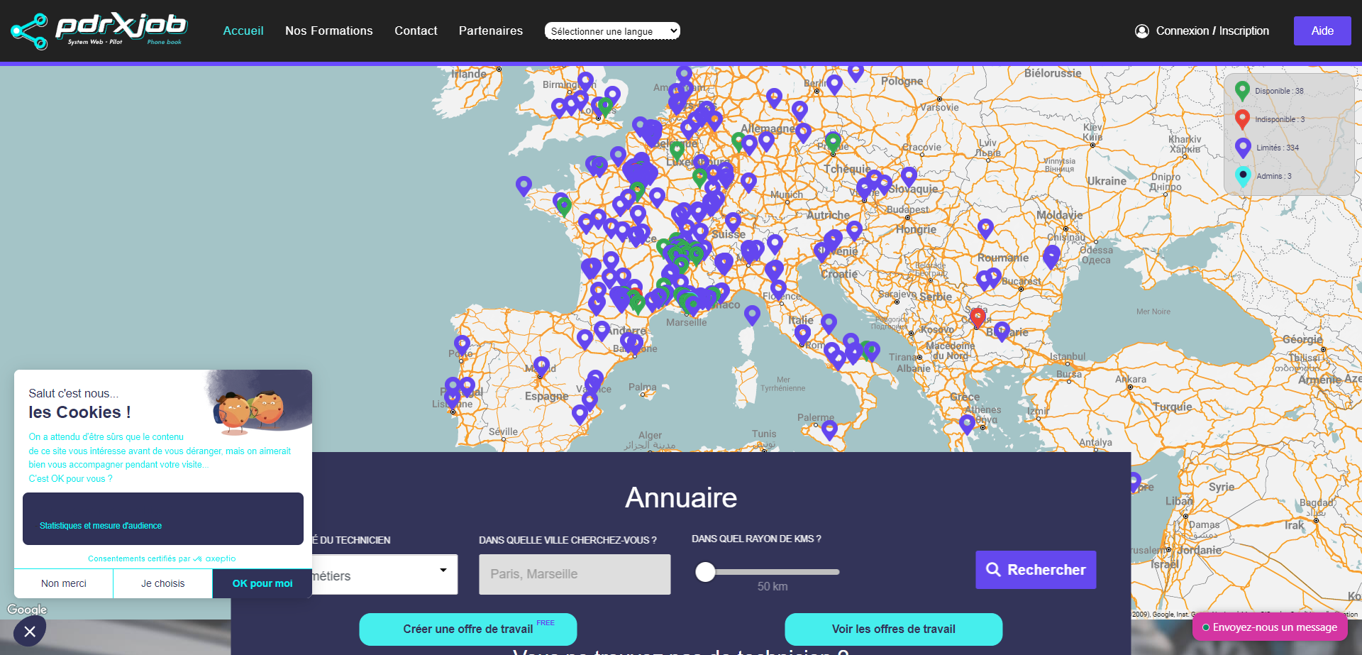Image resolution: width=1362 pixels, height=655 pixels.
Task: Click the green Disponible legend marker
Action: tap(1241, 90)
